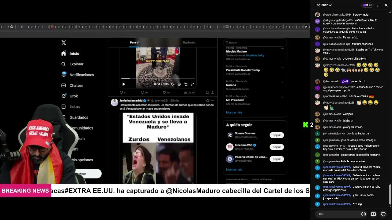Click the Explorar magnifier icon
392x220 pixels.
pos(63,64)
